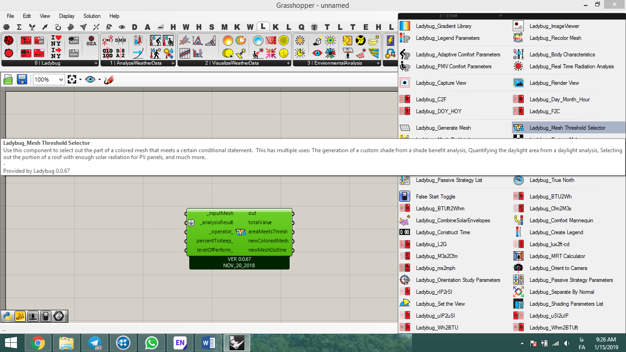The image size is (626, 352).
Task: Toggle the Python widget icon at canvas bottom
Action: coord(7,316)
